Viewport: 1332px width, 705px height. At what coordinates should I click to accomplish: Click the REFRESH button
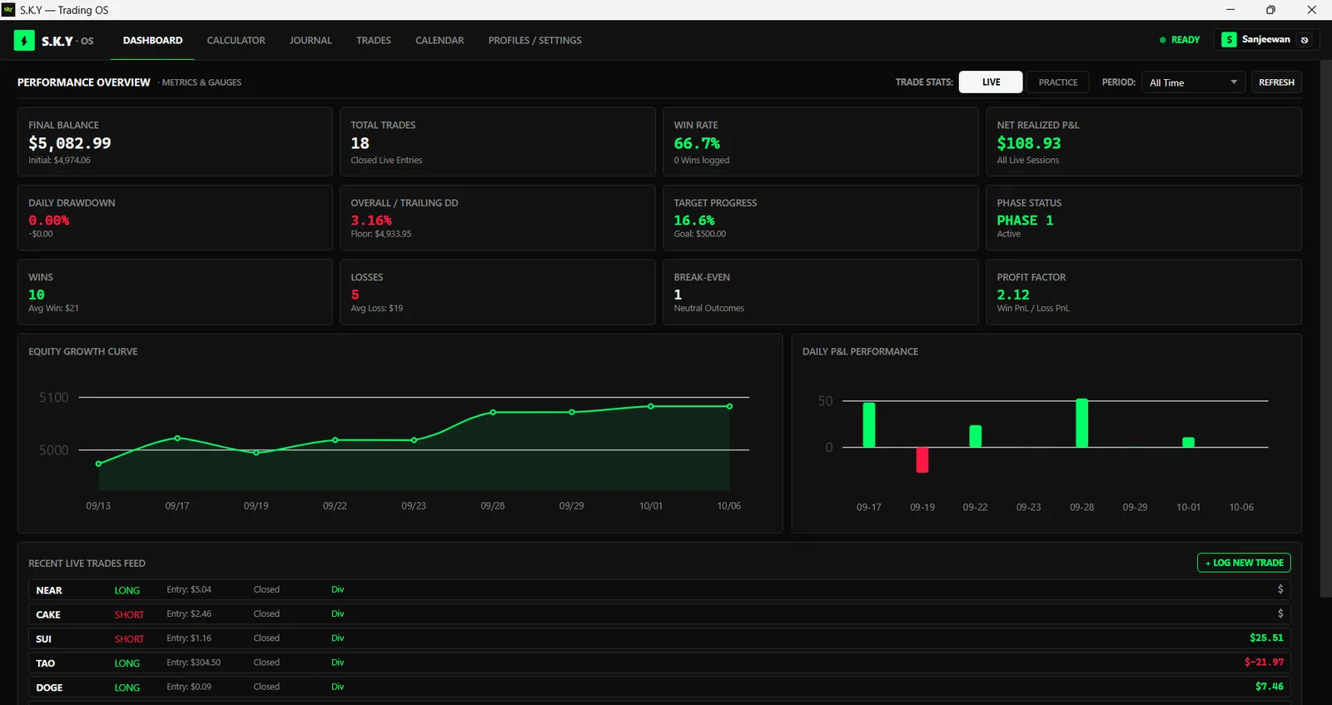tap(1276, 82)
